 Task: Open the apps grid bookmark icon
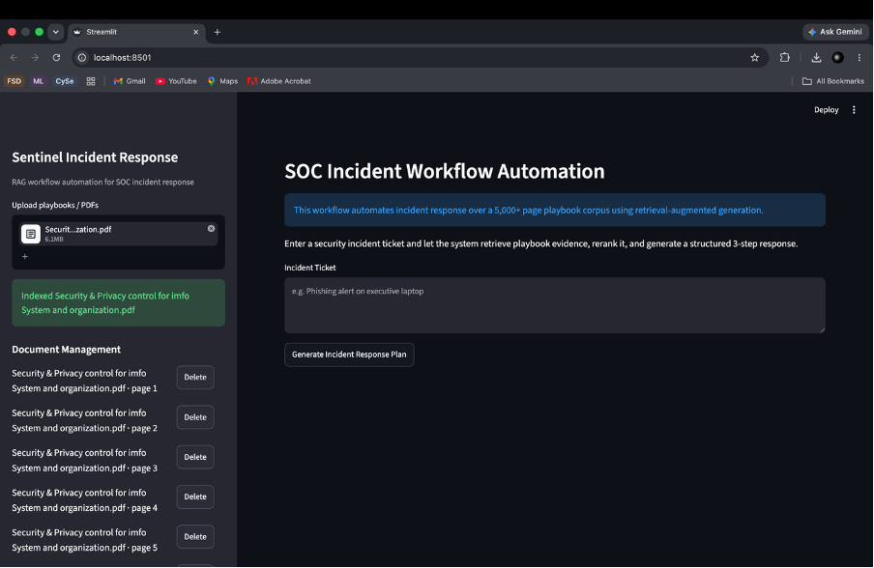91,81
